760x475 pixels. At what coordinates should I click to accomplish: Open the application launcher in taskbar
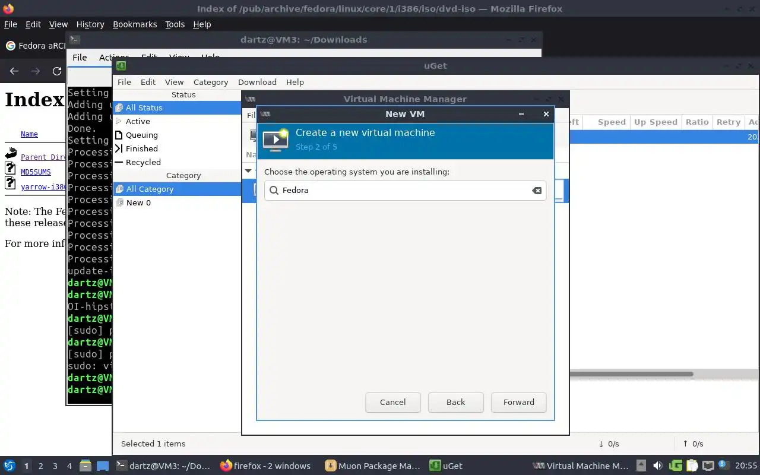(x=9, y=466)
